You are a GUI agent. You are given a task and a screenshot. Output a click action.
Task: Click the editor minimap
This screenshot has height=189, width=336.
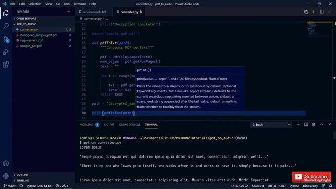320,29
